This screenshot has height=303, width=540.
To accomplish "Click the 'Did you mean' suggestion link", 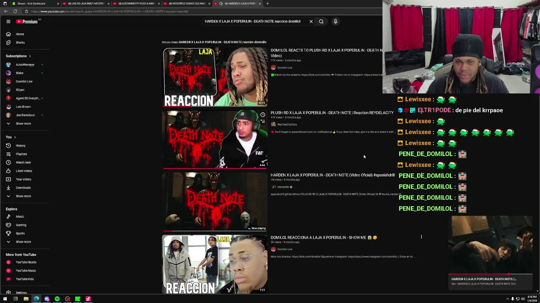I will 222,42.
